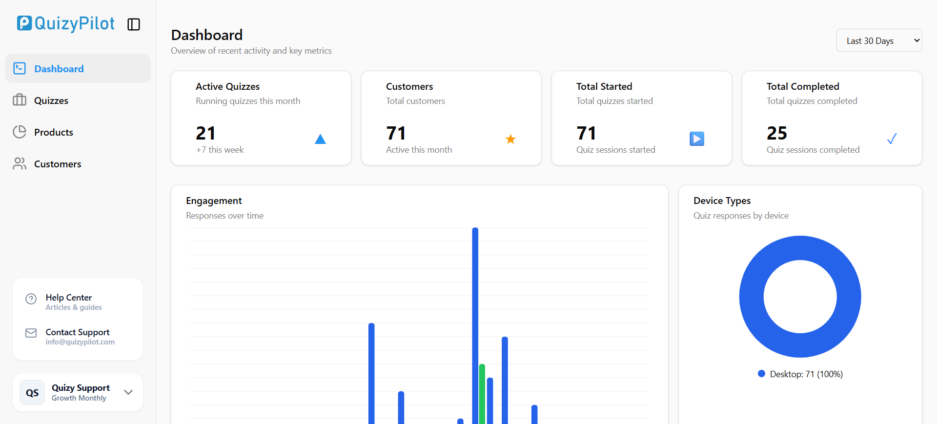The height and width of the screenshot is (424, 937).
Task: Navigate to Customers in sidebar
Action: pos(78,164)
